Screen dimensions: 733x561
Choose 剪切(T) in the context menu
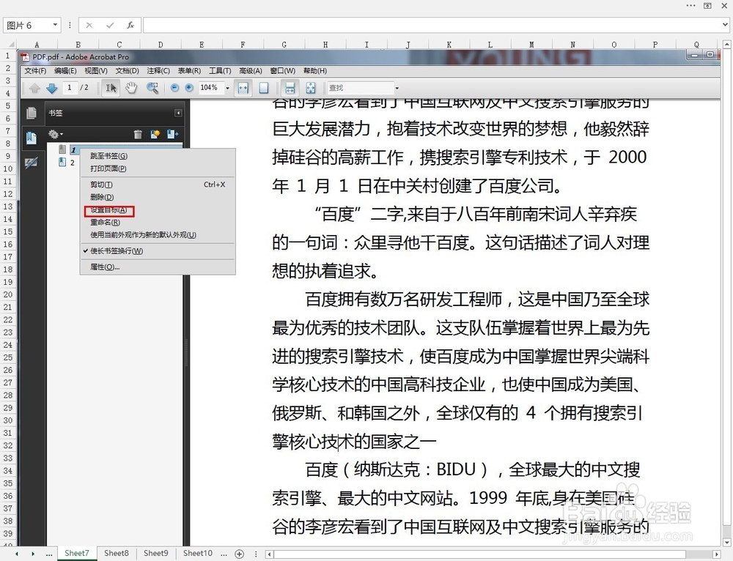[101, 185]
